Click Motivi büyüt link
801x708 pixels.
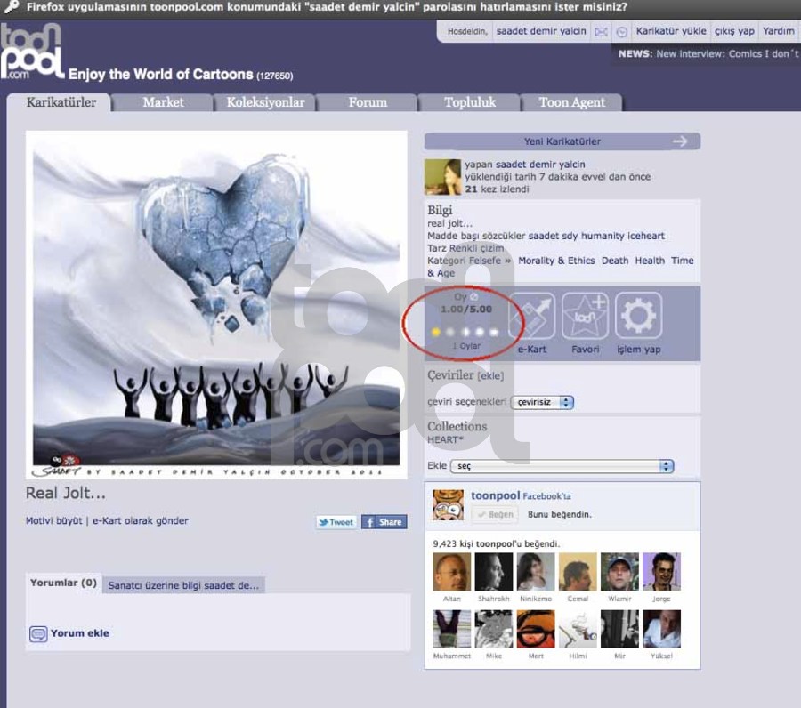click(53, 520)
